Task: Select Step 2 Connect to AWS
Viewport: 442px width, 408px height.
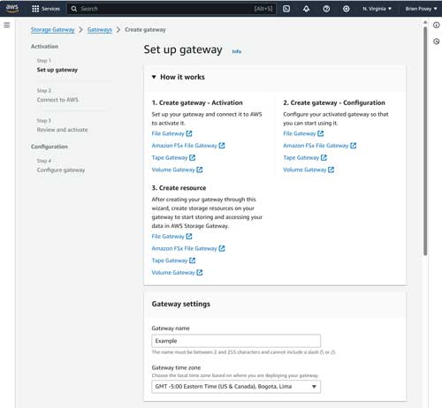Action: (57, 100)
